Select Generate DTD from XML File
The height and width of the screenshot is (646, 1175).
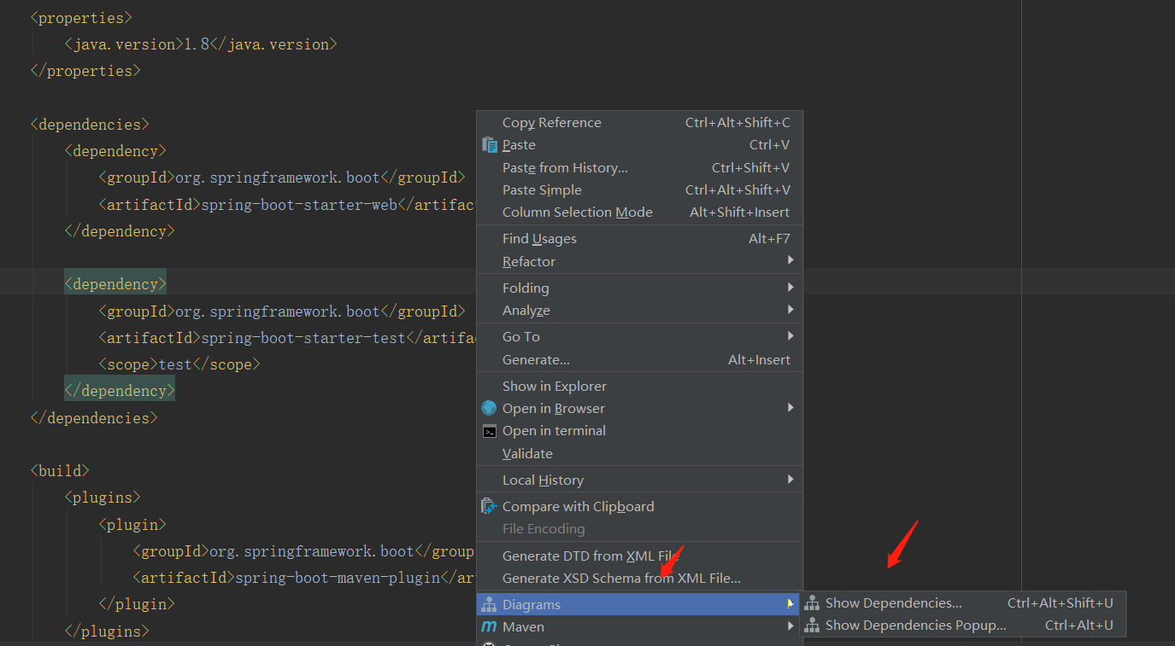639,556
